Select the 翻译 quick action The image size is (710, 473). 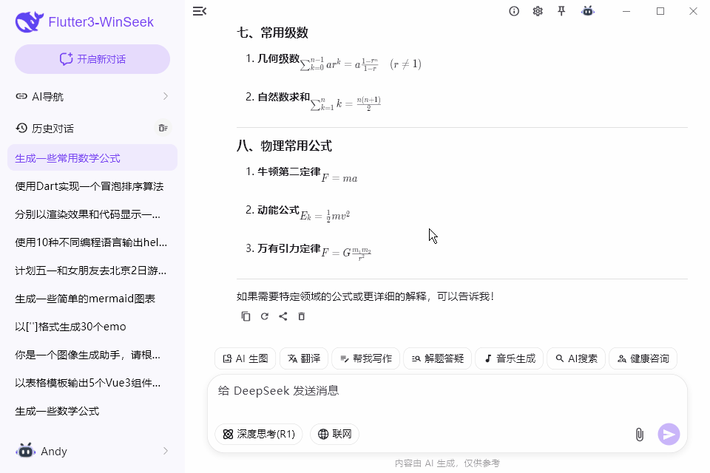pos(303,358)
